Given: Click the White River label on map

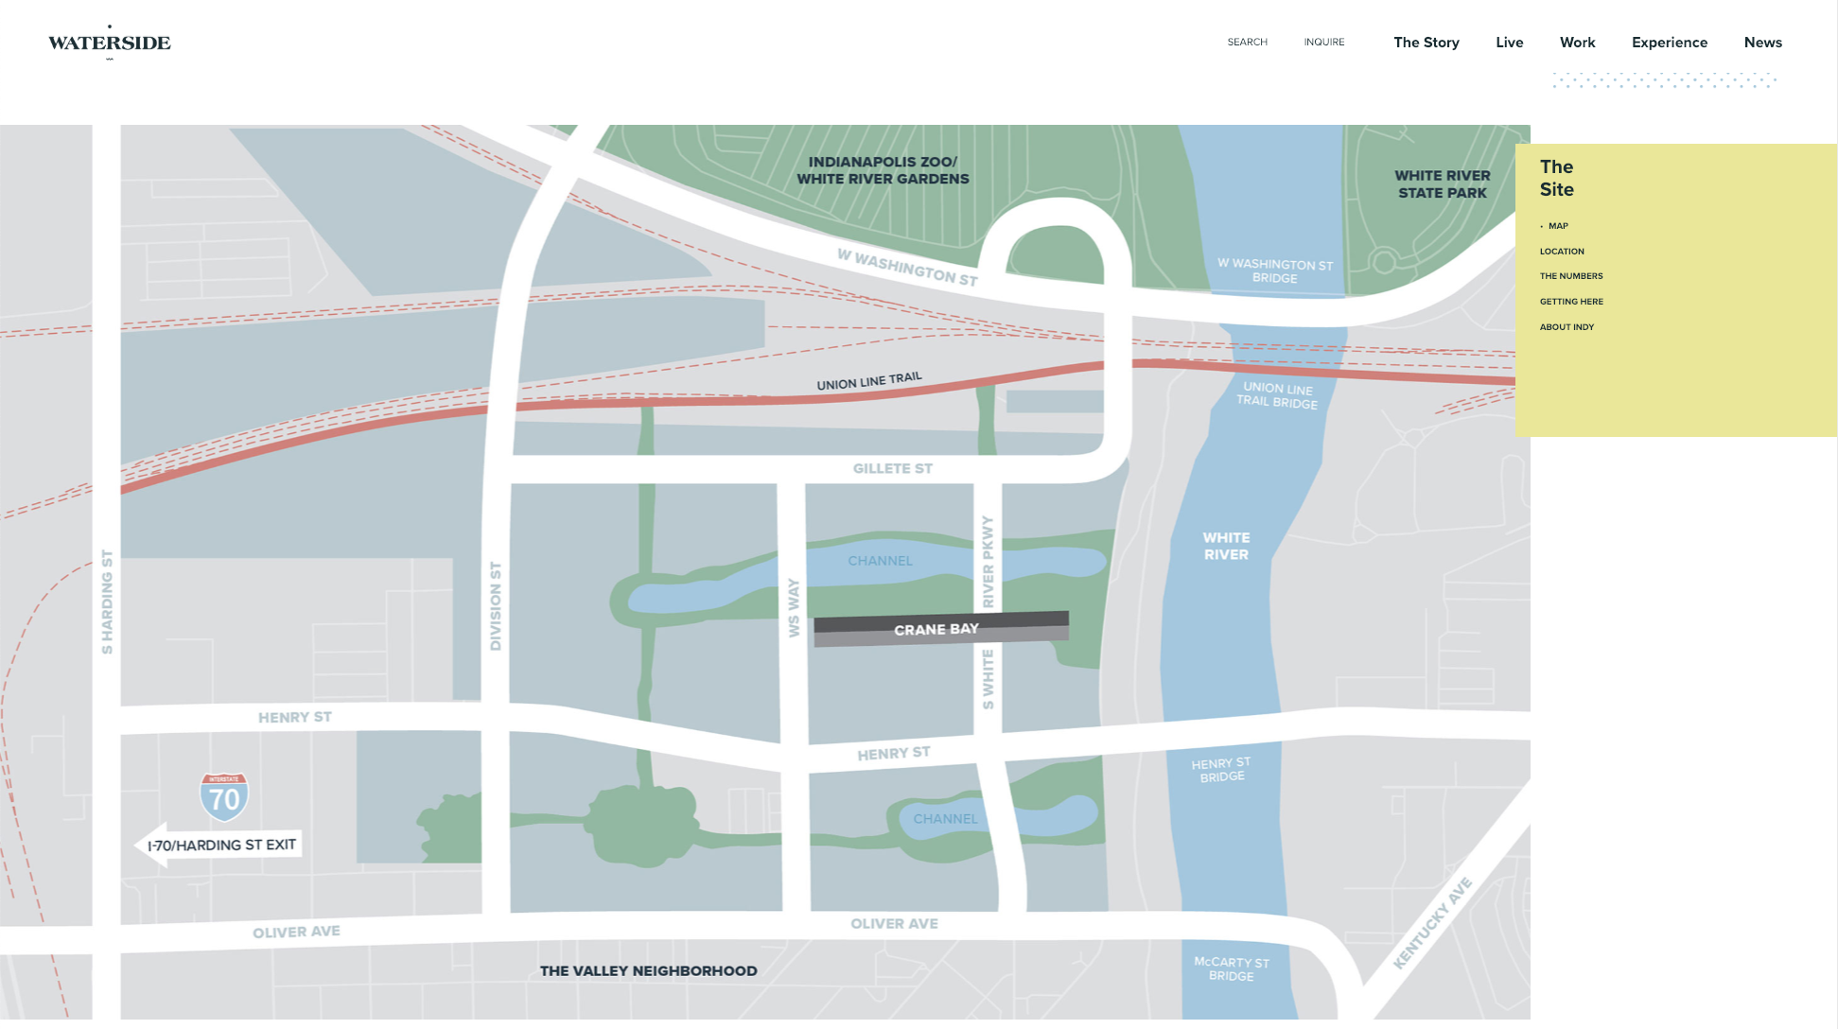Looking at the screenshot, I should [x=1225, y=546].
